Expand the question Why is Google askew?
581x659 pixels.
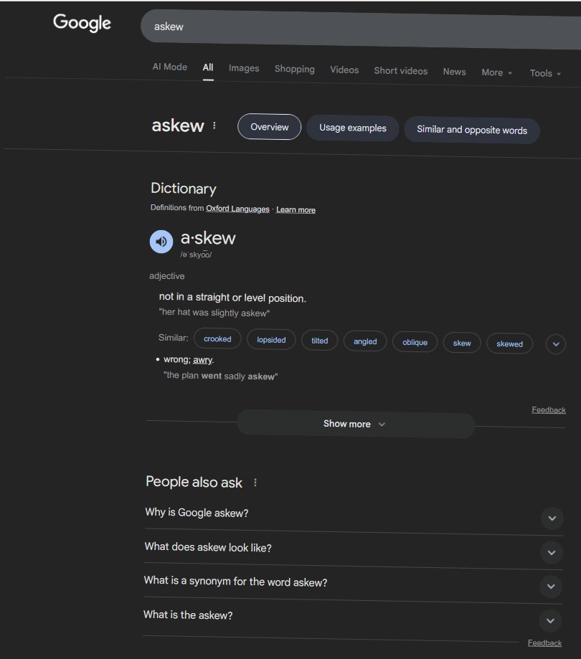tap(552, 518)
